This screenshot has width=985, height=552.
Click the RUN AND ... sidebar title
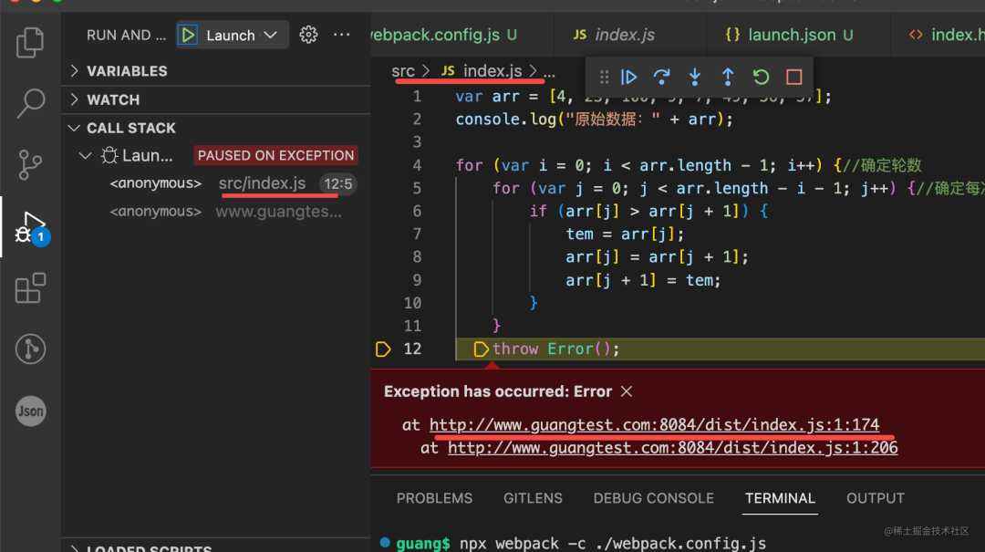126,36
